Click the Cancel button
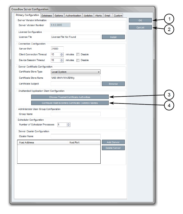183x214 pixels. pyautogui.click(x=140, y=27)
